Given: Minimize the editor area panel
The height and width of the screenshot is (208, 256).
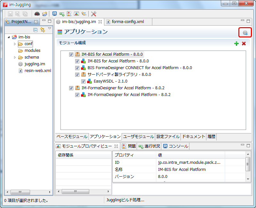Looking at the screenshot, I should [x=243, y=20].
